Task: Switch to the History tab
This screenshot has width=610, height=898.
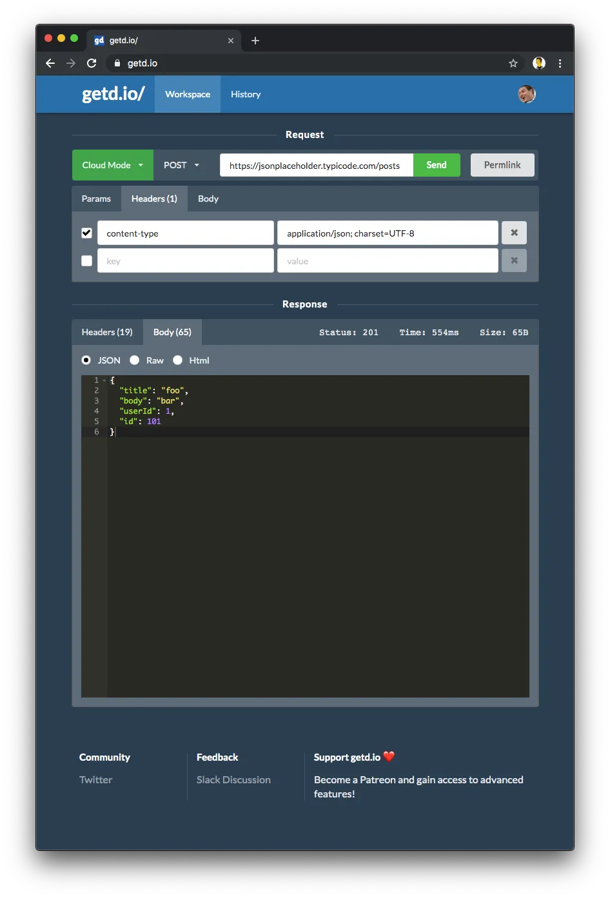Action: (x=246, y=94)
